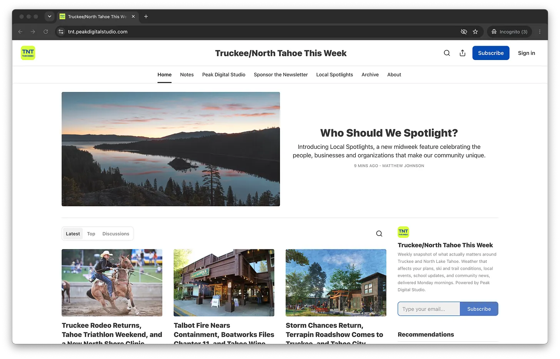Click the lake sunset featured image
Screen dimensions: 560x359
coord(171,149)
